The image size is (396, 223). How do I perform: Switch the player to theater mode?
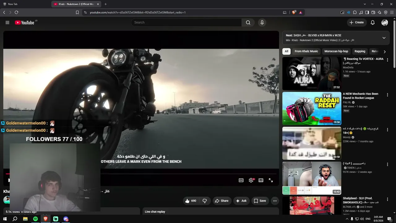coord(261,180)
